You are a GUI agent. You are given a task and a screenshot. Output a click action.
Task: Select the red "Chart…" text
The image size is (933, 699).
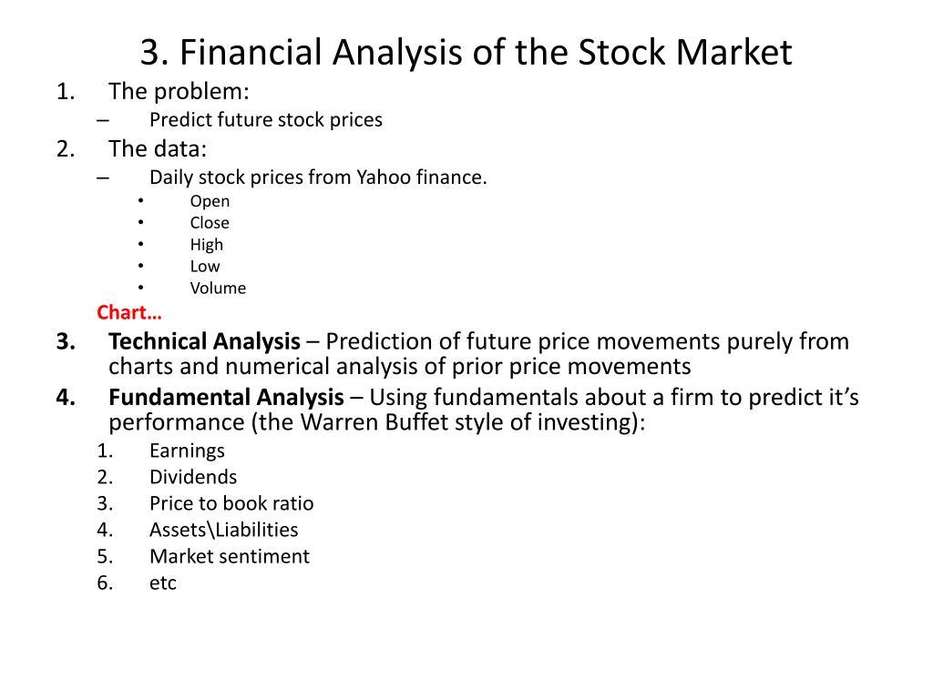point(129,313)
